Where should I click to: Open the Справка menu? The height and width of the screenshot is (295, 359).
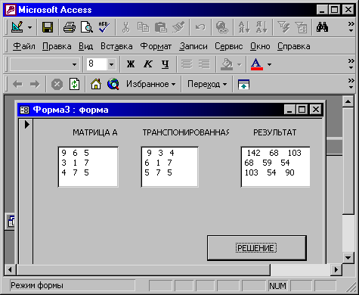click(x=294, y=46)
